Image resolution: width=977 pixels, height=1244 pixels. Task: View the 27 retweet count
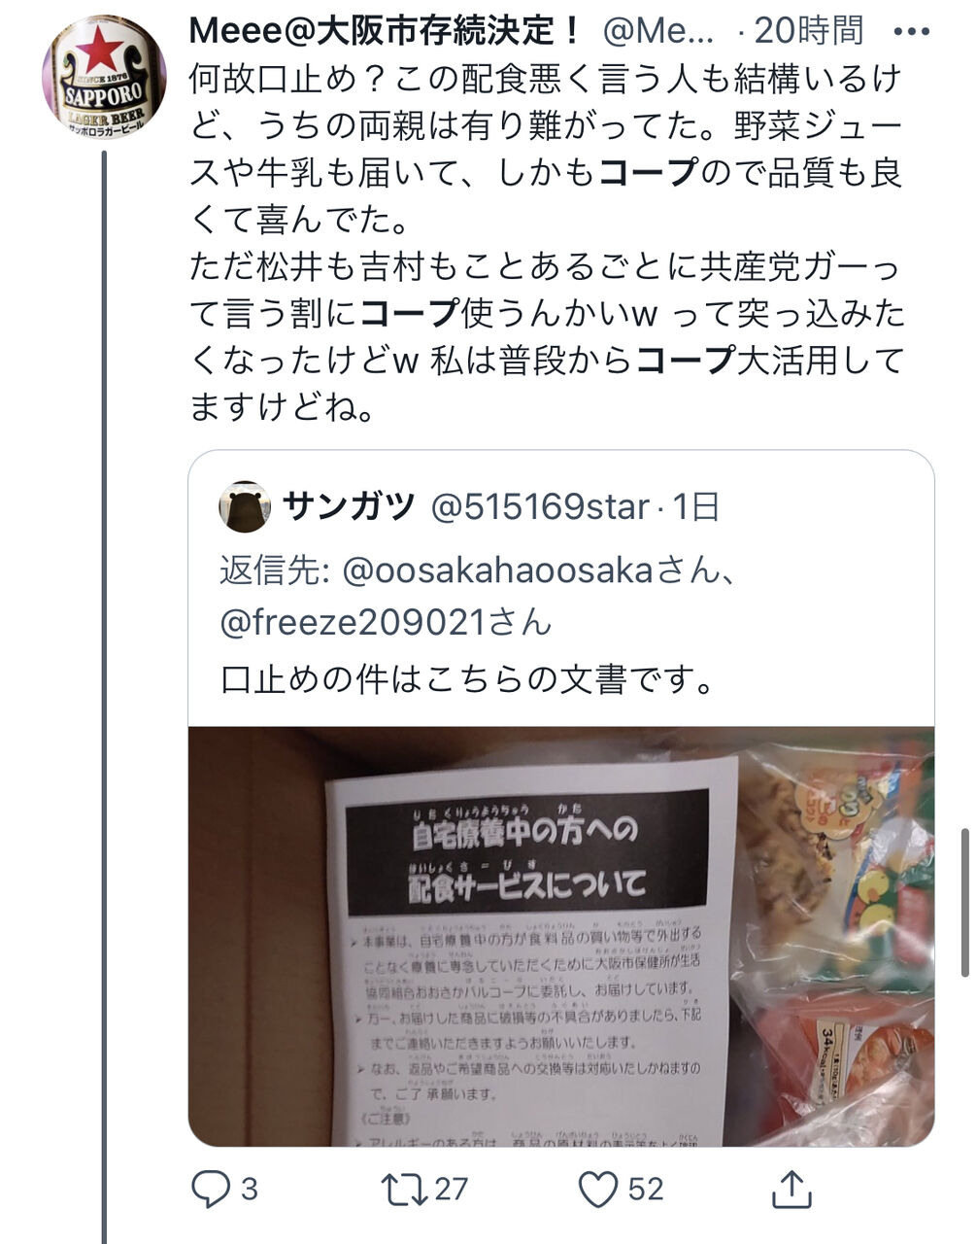pos(451,1189)
